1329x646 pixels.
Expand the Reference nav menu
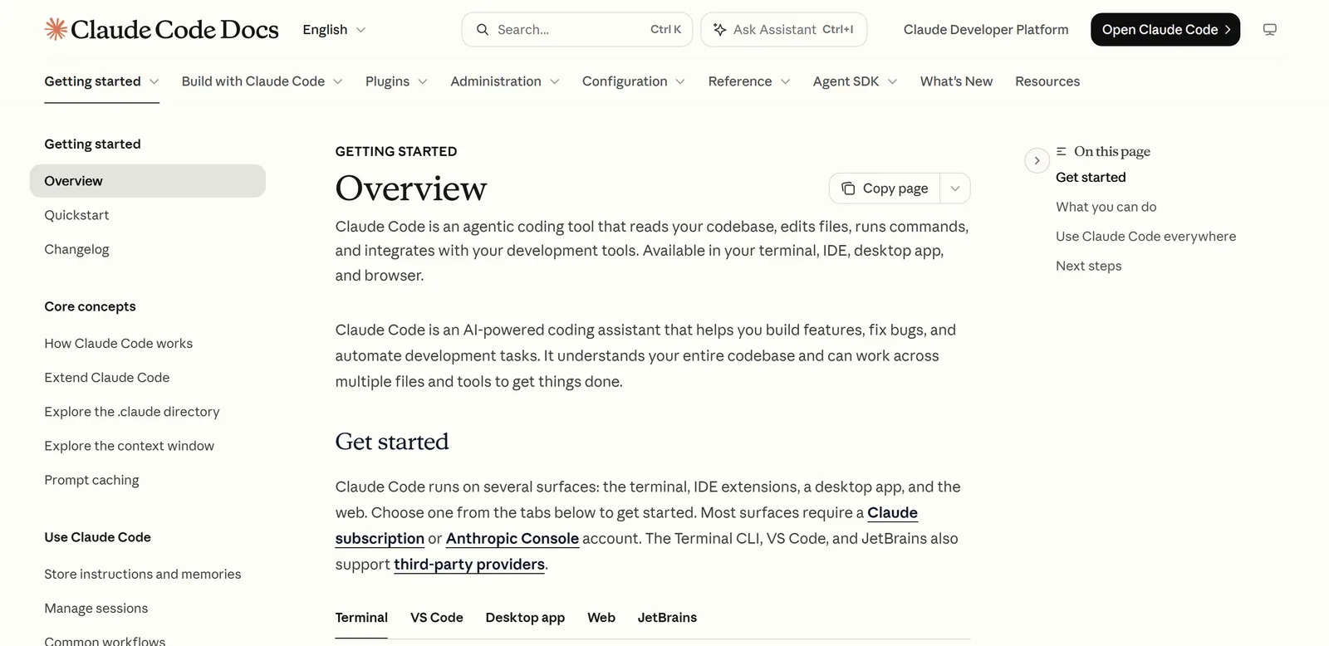point(749,81)
